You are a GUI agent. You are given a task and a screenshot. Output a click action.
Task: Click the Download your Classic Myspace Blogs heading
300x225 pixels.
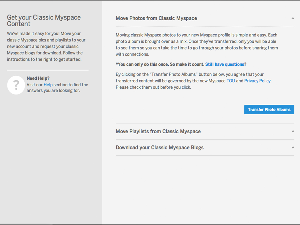(x=159, y=147)
